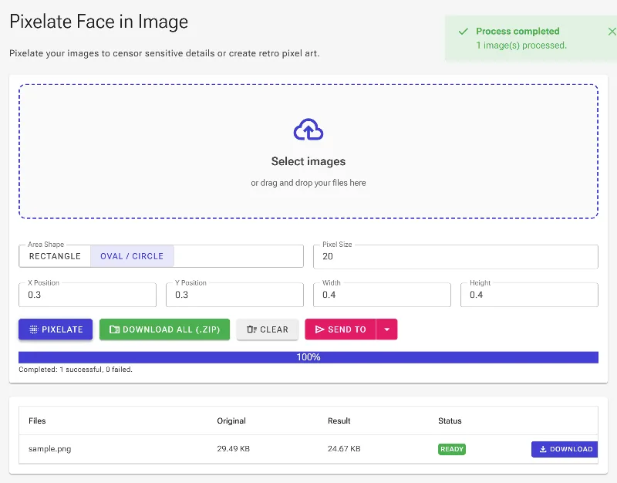Click the Pixelate button
Screen dimensions: 617x483
pos(56,329)
